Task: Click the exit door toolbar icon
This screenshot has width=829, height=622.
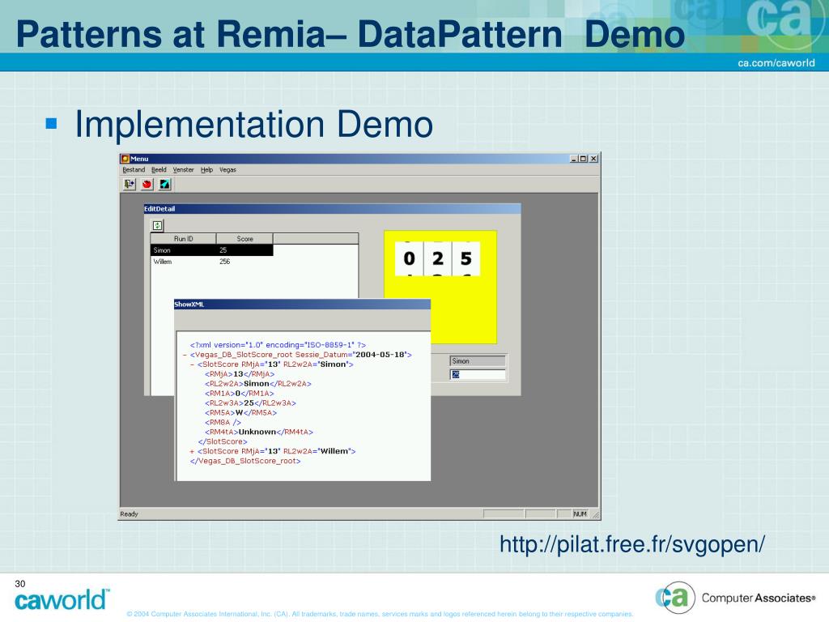Action: (130, 184)
